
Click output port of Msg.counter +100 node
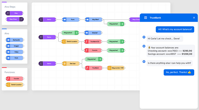point(125,68)
